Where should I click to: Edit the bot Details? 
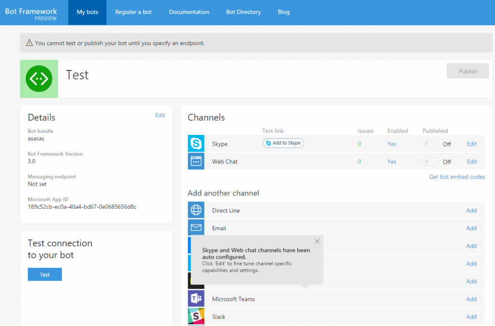(x=160, y=115)
